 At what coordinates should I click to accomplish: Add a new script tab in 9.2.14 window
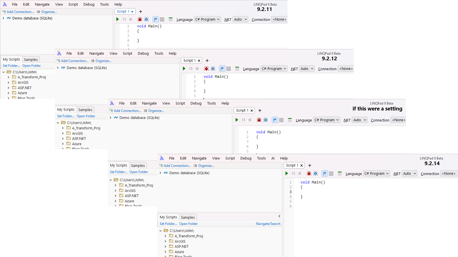(x=310, y=165)
